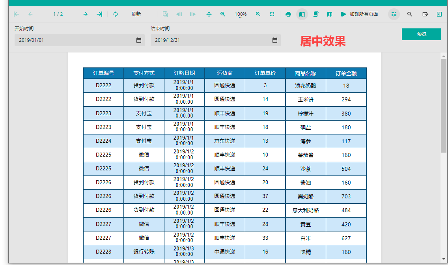
Task: Toggle single page view mode
Action: coord(302,14)
